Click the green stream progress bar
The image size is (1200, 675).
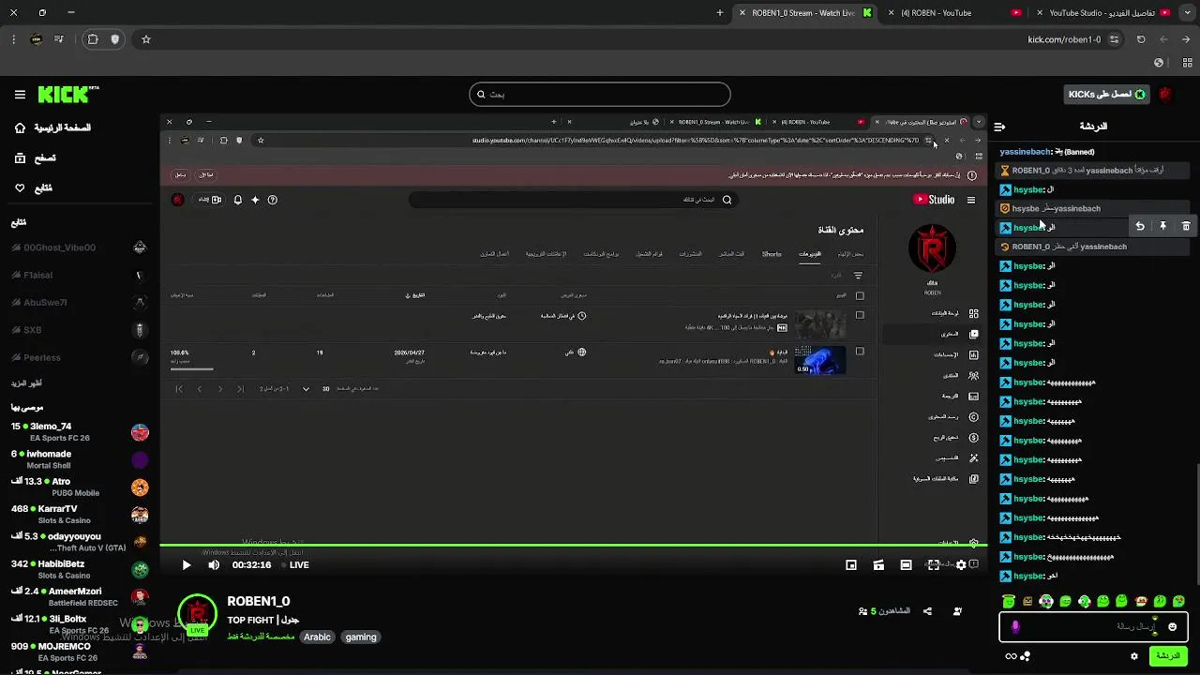(573, 545)
